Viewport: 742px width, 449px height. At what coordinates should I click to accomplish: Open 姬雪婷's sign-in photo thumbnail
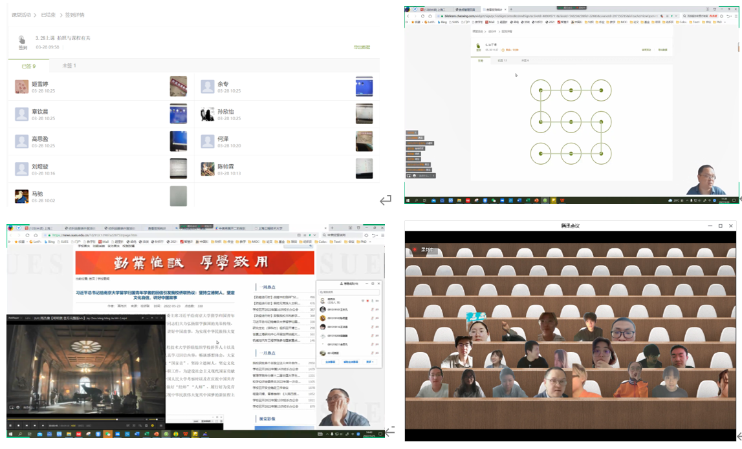pos(178,87)
